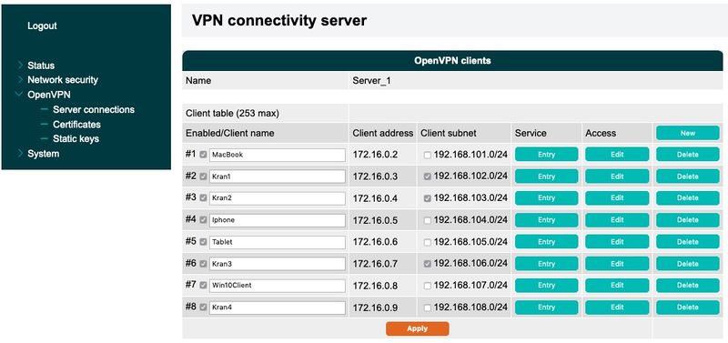Delete the Kran3 client
Viewport: 728px width, 343px height.
click(688, 264)
